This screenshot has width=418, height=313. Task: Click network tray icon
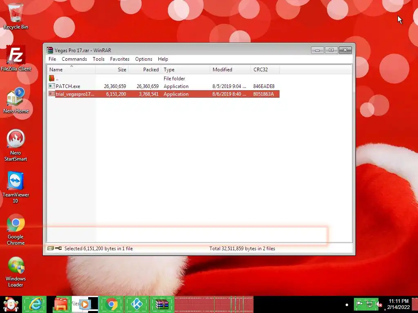point(369,304)
